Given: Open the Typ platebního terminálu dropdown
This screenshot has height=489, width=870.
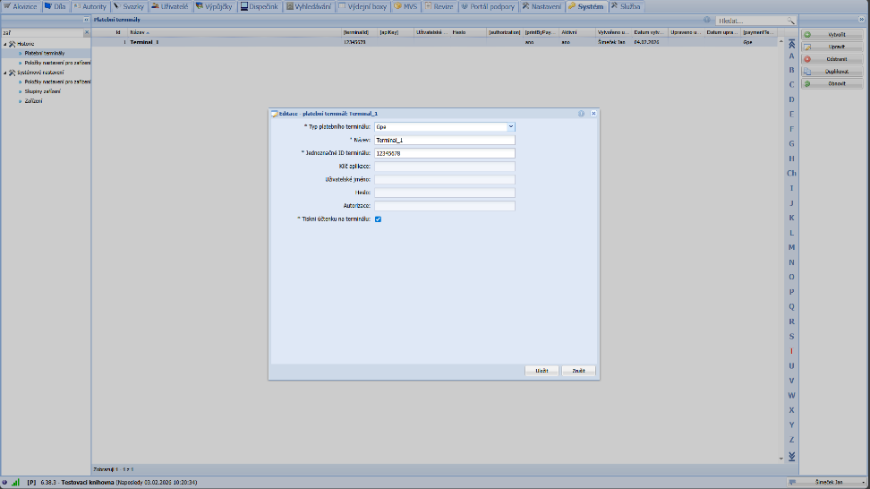Looking at the screenshot, I should pyautogui.click(x=510, y=127).
